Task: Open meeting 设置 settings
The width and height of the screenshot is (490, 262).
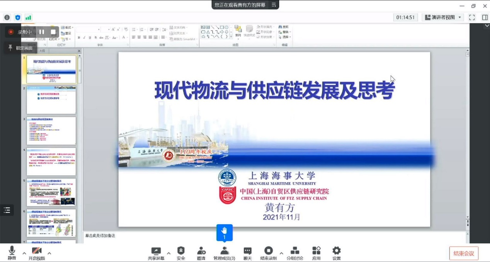Action: 337,253
